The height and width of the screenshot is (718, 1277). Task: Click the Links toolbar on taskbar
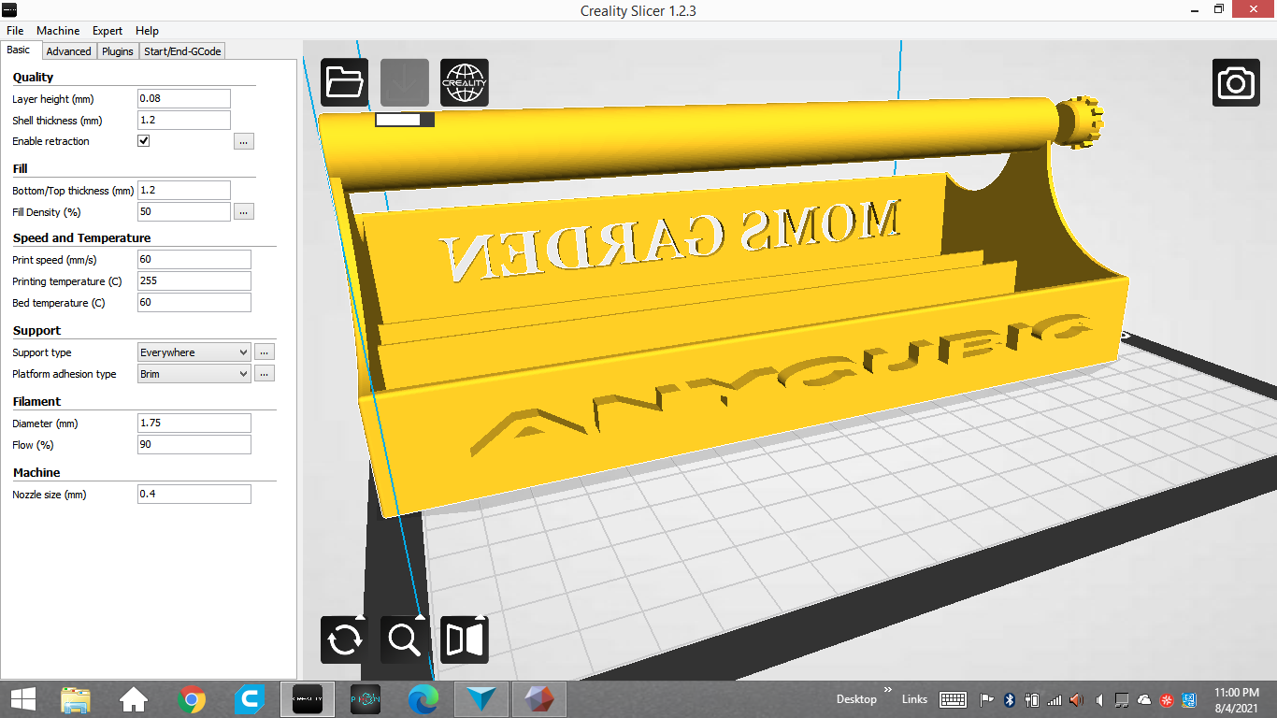[914, 699]
